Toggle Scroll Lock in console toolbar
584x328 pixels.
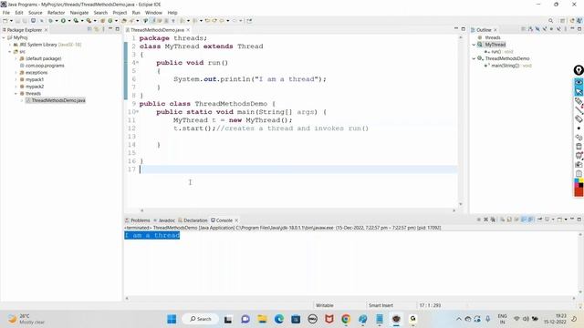[x=509, y=220]
